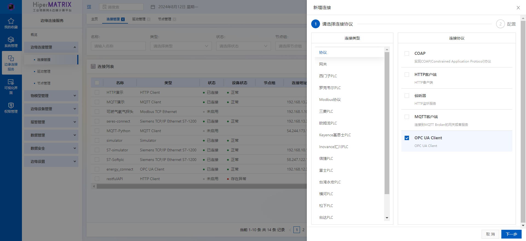Switch to the 主页 tab
Image resolution: width=526 pixels, height=241 pixels.
[95, 19]
